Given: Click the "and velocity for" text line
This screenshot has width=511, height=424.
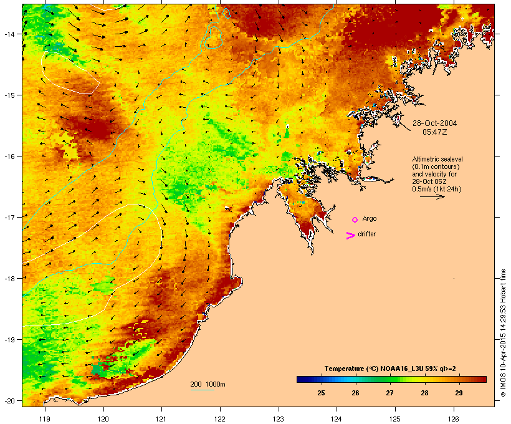Looking at the screenshot, I should click(x=434, y=174).
